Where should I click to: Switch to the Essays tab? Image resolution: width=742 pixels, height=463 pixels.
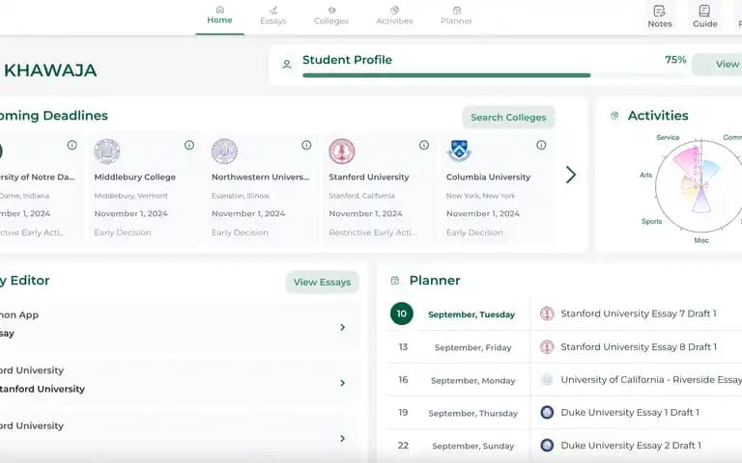(273, 15)
